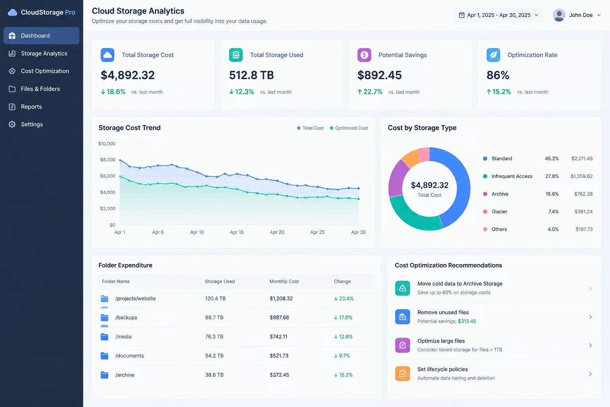This screenshot has height=407, width=610.
Task: Click the calendar icon in date range
Action: 462,15
